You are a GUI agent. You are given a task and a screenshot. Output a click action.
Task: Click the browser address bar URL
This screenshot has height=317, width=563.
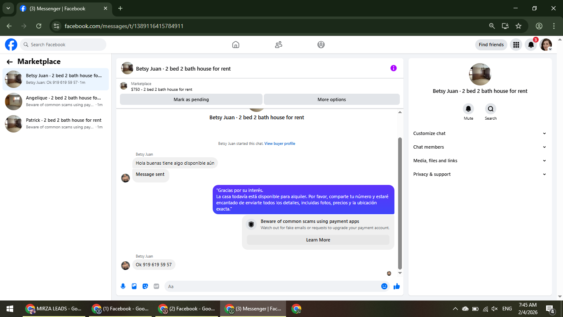click(124, 26)
